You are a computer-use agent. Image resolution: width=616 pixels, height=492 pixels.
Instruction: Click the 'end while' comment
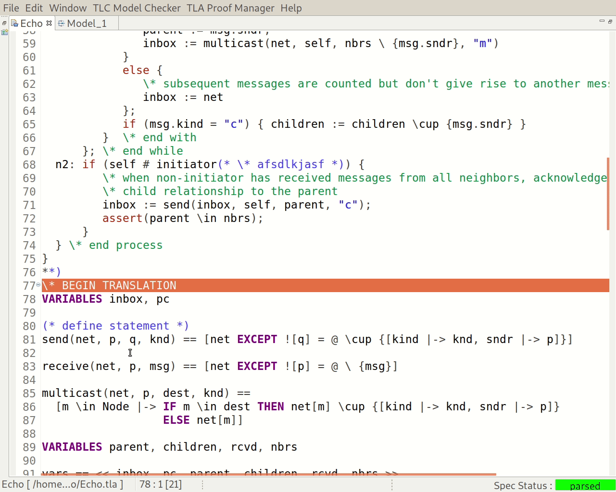pyautogui.click(x=143, y=151)
